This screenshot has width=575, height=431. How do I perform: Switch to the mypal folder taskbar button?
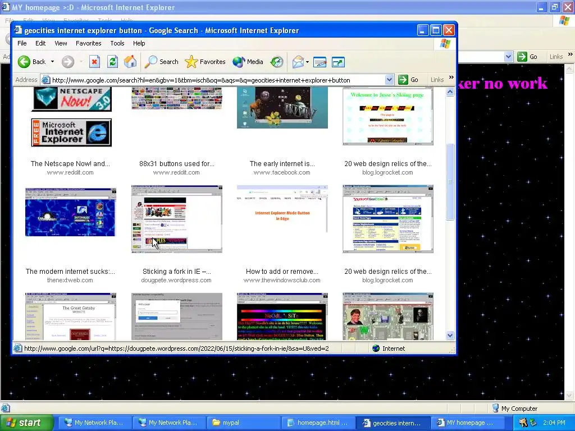pyautogui.click(x=244, y=423)
